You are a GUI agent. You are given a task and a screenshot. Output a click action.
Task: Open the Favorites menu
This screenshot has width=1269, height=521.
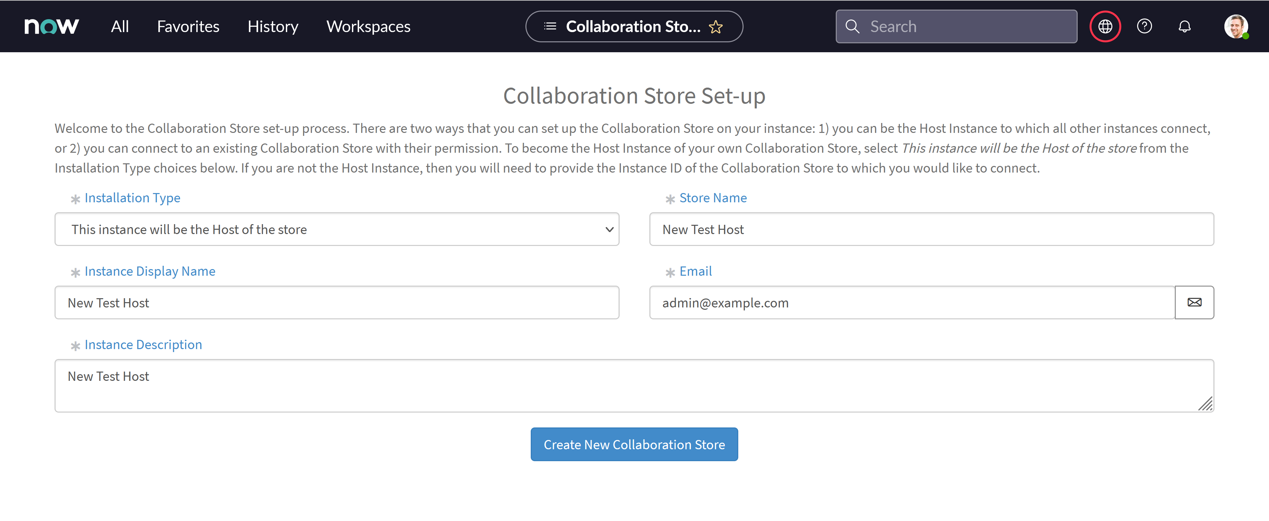coord(188,26)
